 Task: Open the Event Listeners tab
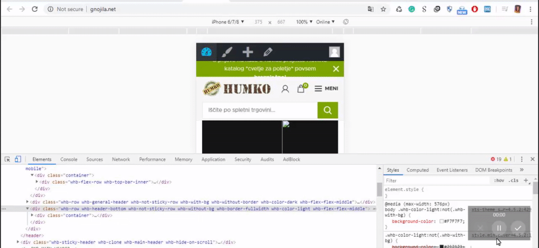452,170
